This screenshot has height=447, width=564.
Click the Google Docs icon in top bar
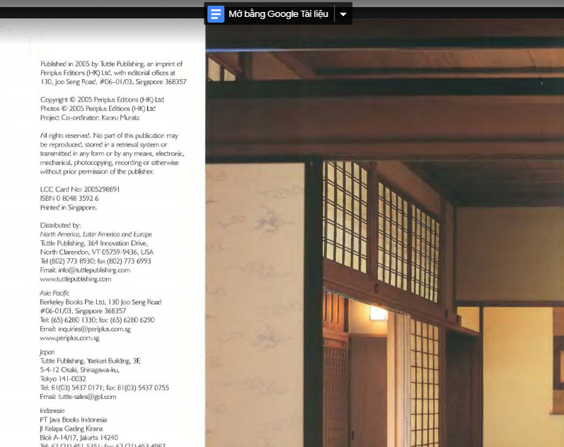click(x=217, y=14)
